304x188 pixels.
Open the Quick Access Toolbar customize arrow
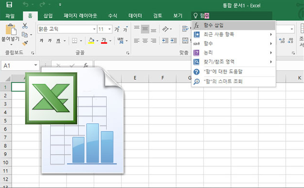[60, 4]
